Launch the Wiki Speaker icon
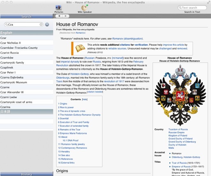Screen dimensions: 211x176 tap(85, 8)
